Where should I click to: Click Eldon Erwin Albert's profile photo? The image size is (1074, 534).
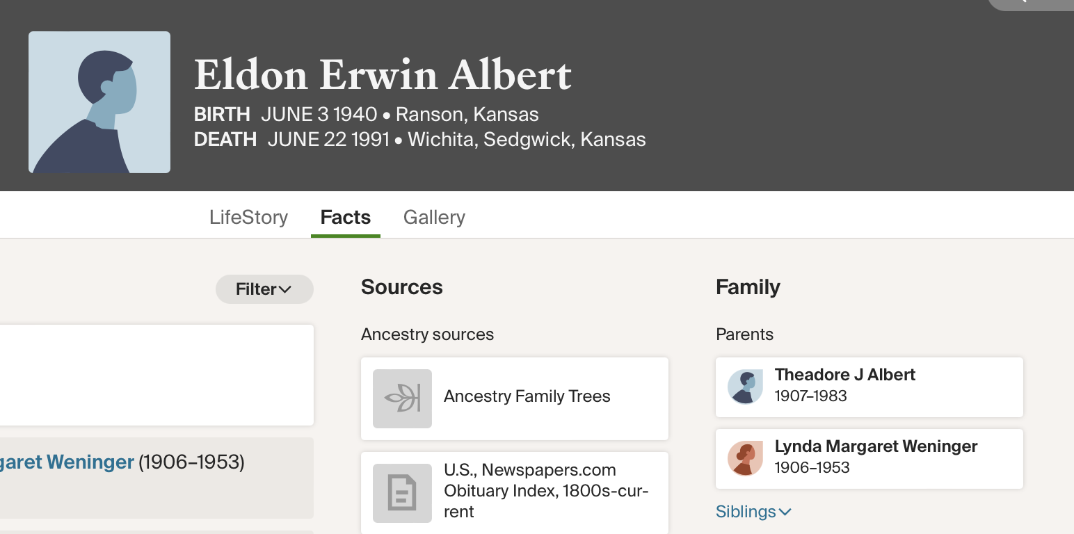[99, 102]
